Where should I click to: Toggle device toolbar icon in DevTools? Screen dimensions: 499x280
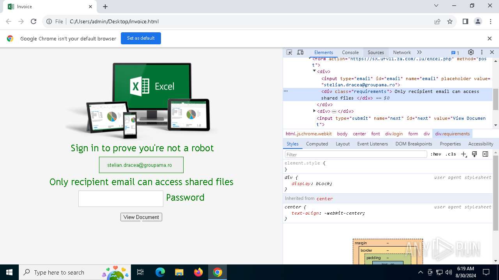click(x=300, y=52)
